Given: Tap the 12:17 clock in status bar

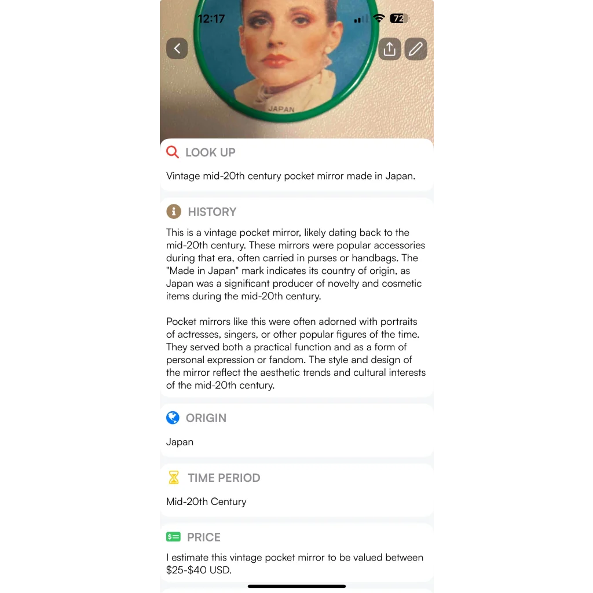Looking at the screenshot, I should click(x=211, y=19).
